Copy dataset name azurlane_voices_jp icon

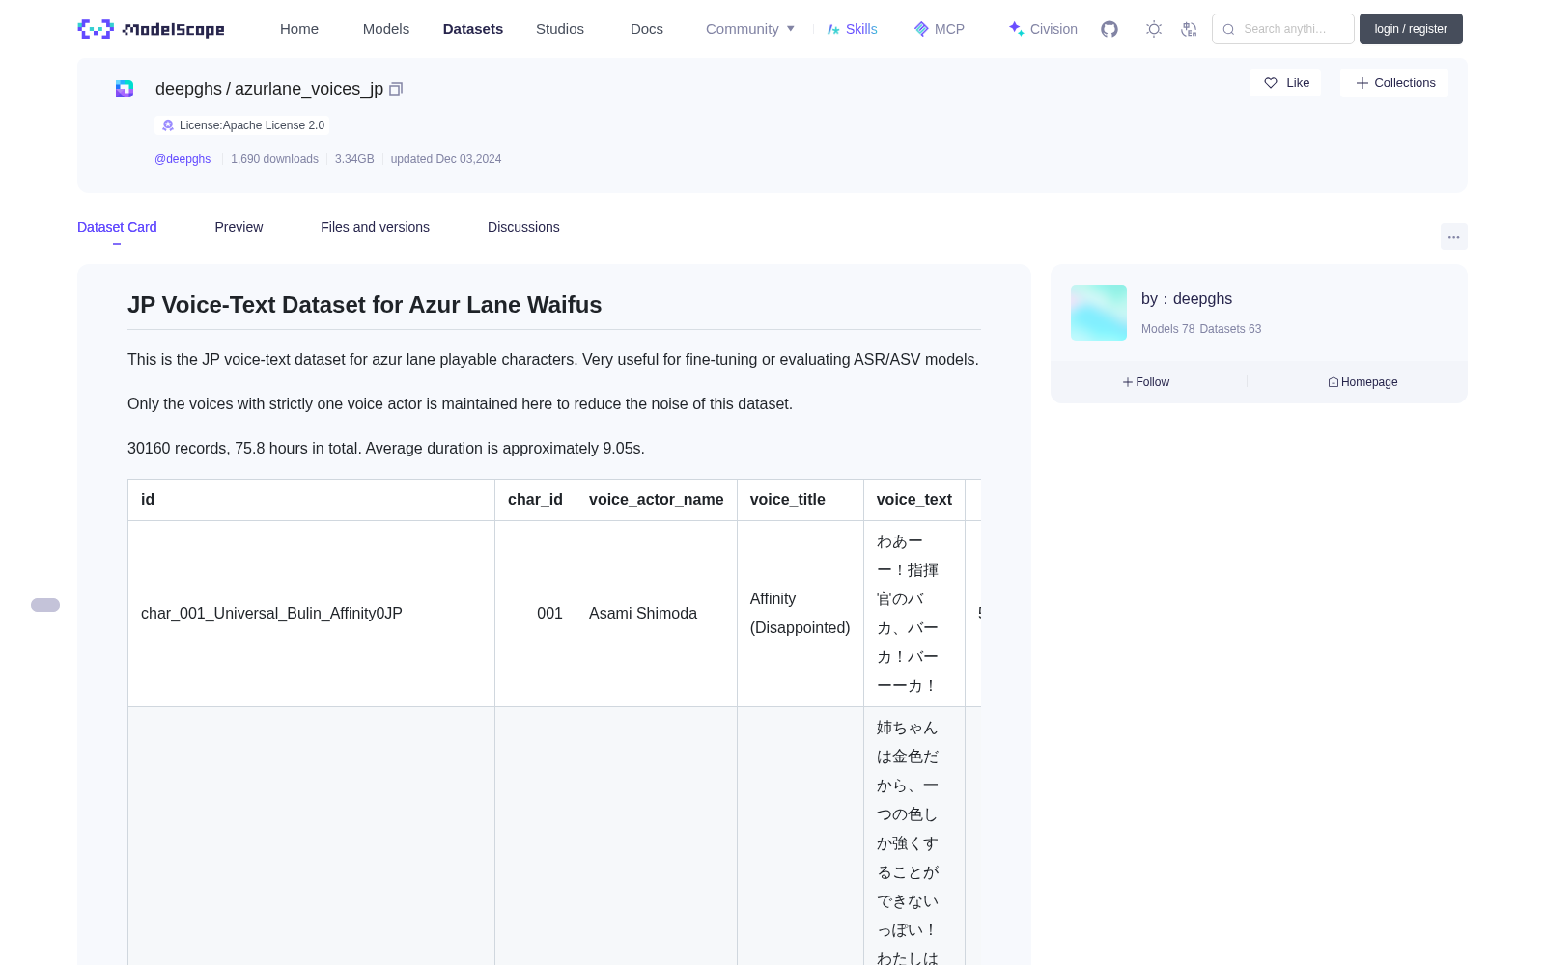coord(396,89)
